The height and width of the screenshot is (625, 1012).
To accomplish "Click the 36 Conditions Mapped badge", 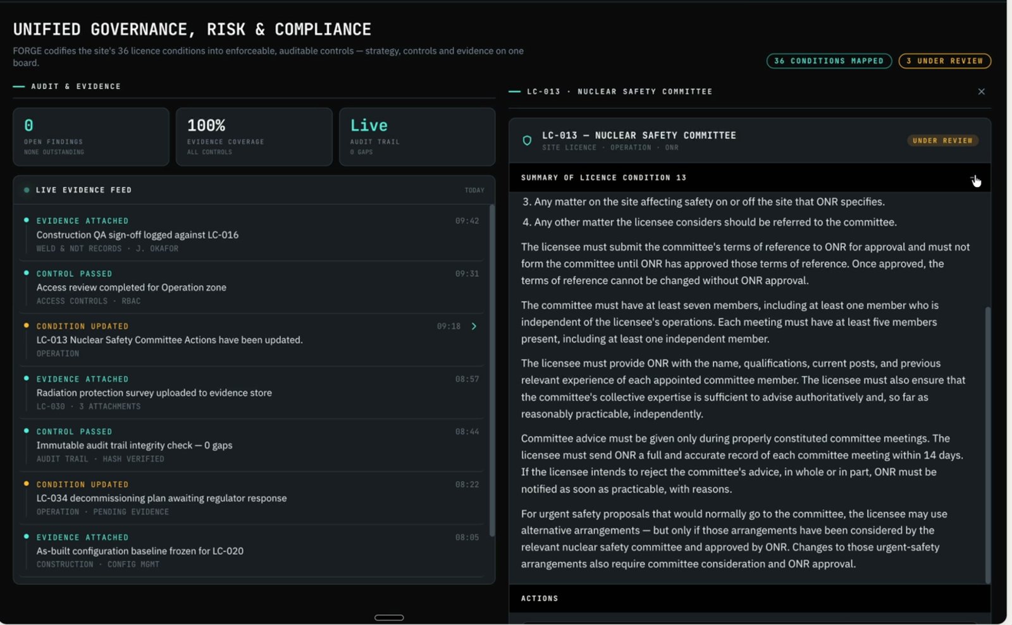I will click(x=829, y=61).
